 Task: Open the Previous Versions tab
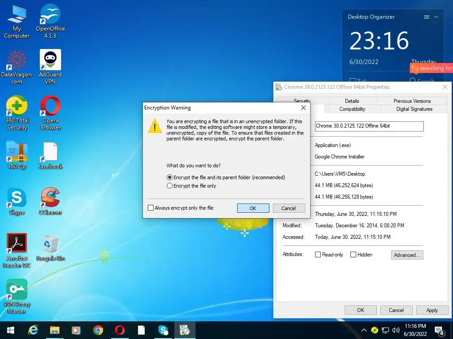[x=412, y=101]
